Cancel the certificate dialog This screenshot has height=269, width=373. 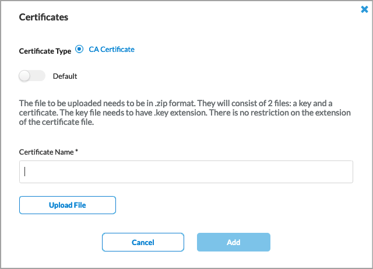(143, 242)
